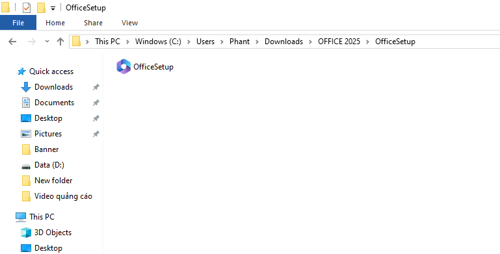Expand chevron after Windows (C:) in breadcrumb
Image resolution: width=500 pixels, height=254 pixels.
click(189, 42)
